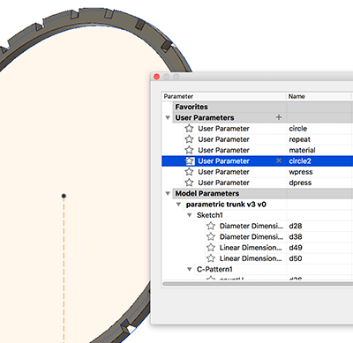Viewport: 353px width, 343px height.
Task: Collapse the Model Parameters section
Action: 168,193
